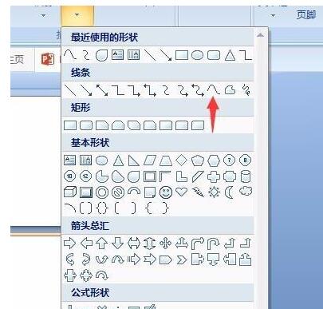
Task: Choose the Freeform shape in 线条 row
Action: (x=230, y=89)
